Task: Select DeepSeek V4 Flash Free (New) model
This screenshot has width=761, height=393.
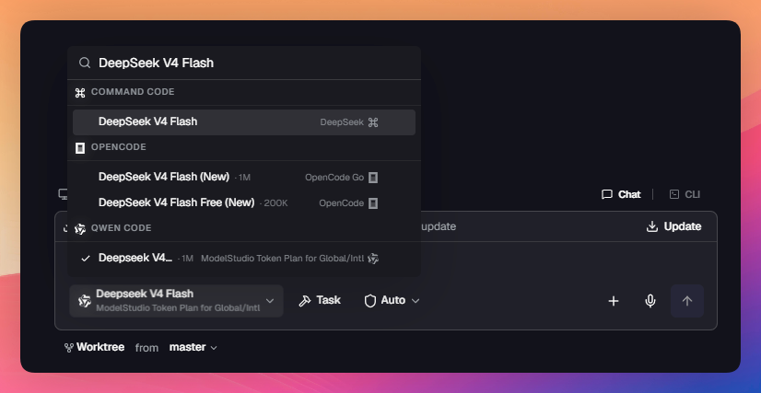Action: (x=243, y=203)
